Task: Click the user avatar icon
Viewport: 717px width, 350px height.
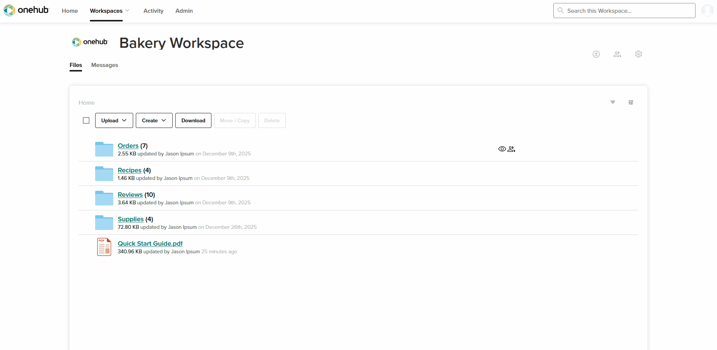Action: pos(708,11)
